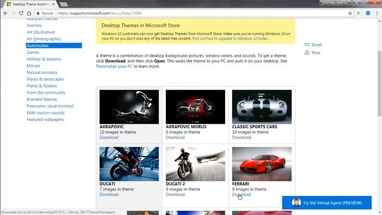Image resolution: width=382 pixels, height=215 pixels.
Task: Open With custom sounds category
Action: [x=45, y=113]
